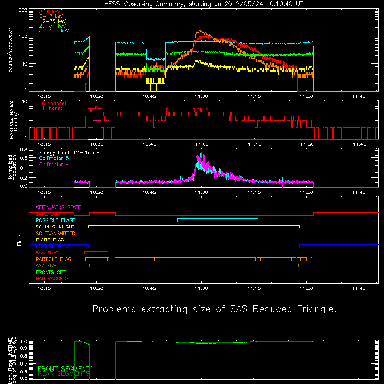Image resolution: width=384 pixels, height=384 pixels.
Task: Click the 1000 tick value on counts axis
Action: 21,10
